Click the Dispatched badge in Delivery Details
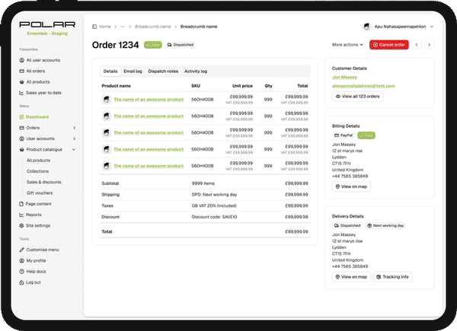This screenshot has width=457, height=331. pyautogui.click(x=347, y=226)
